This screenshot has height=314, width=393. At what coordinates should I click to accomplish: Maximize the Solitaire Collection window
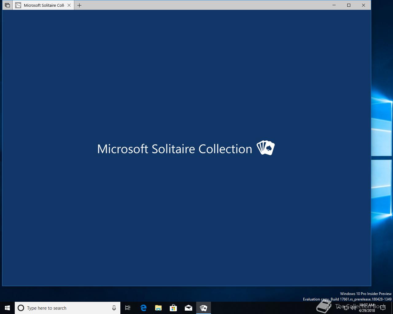[x=349, y=5]
